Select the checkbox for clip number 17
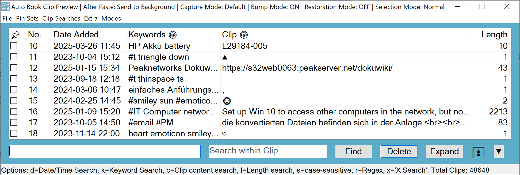This screenshot has width=520, height=175. [x=14, y=122]
